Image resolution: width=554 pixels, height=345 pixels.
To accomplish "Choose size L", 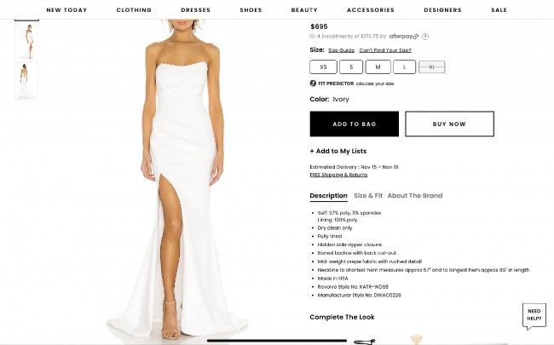I will coord(404,67).
